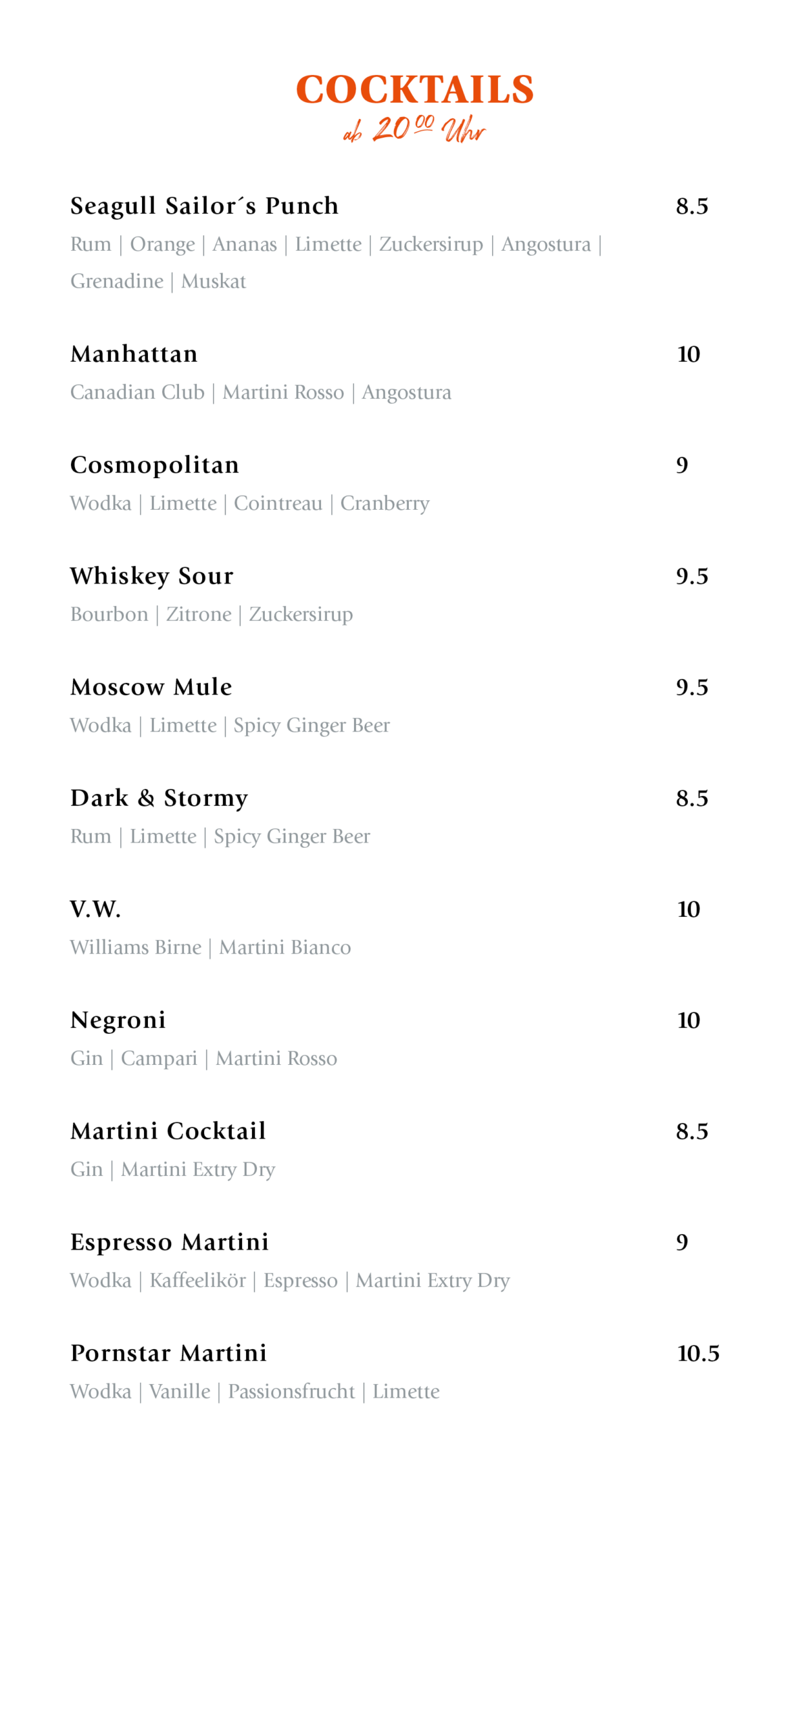This screenshot has width=786, height=1731.
Task: Select the V.W. cocktail title
Action: click(96, 909)
